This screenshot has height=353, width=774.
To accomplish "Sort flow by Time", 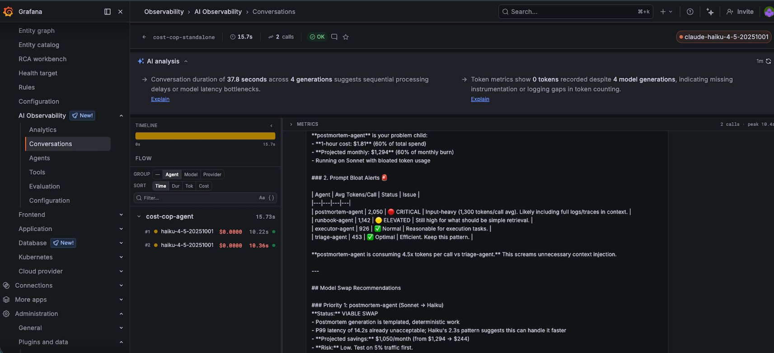I will [x=160, y=186].
